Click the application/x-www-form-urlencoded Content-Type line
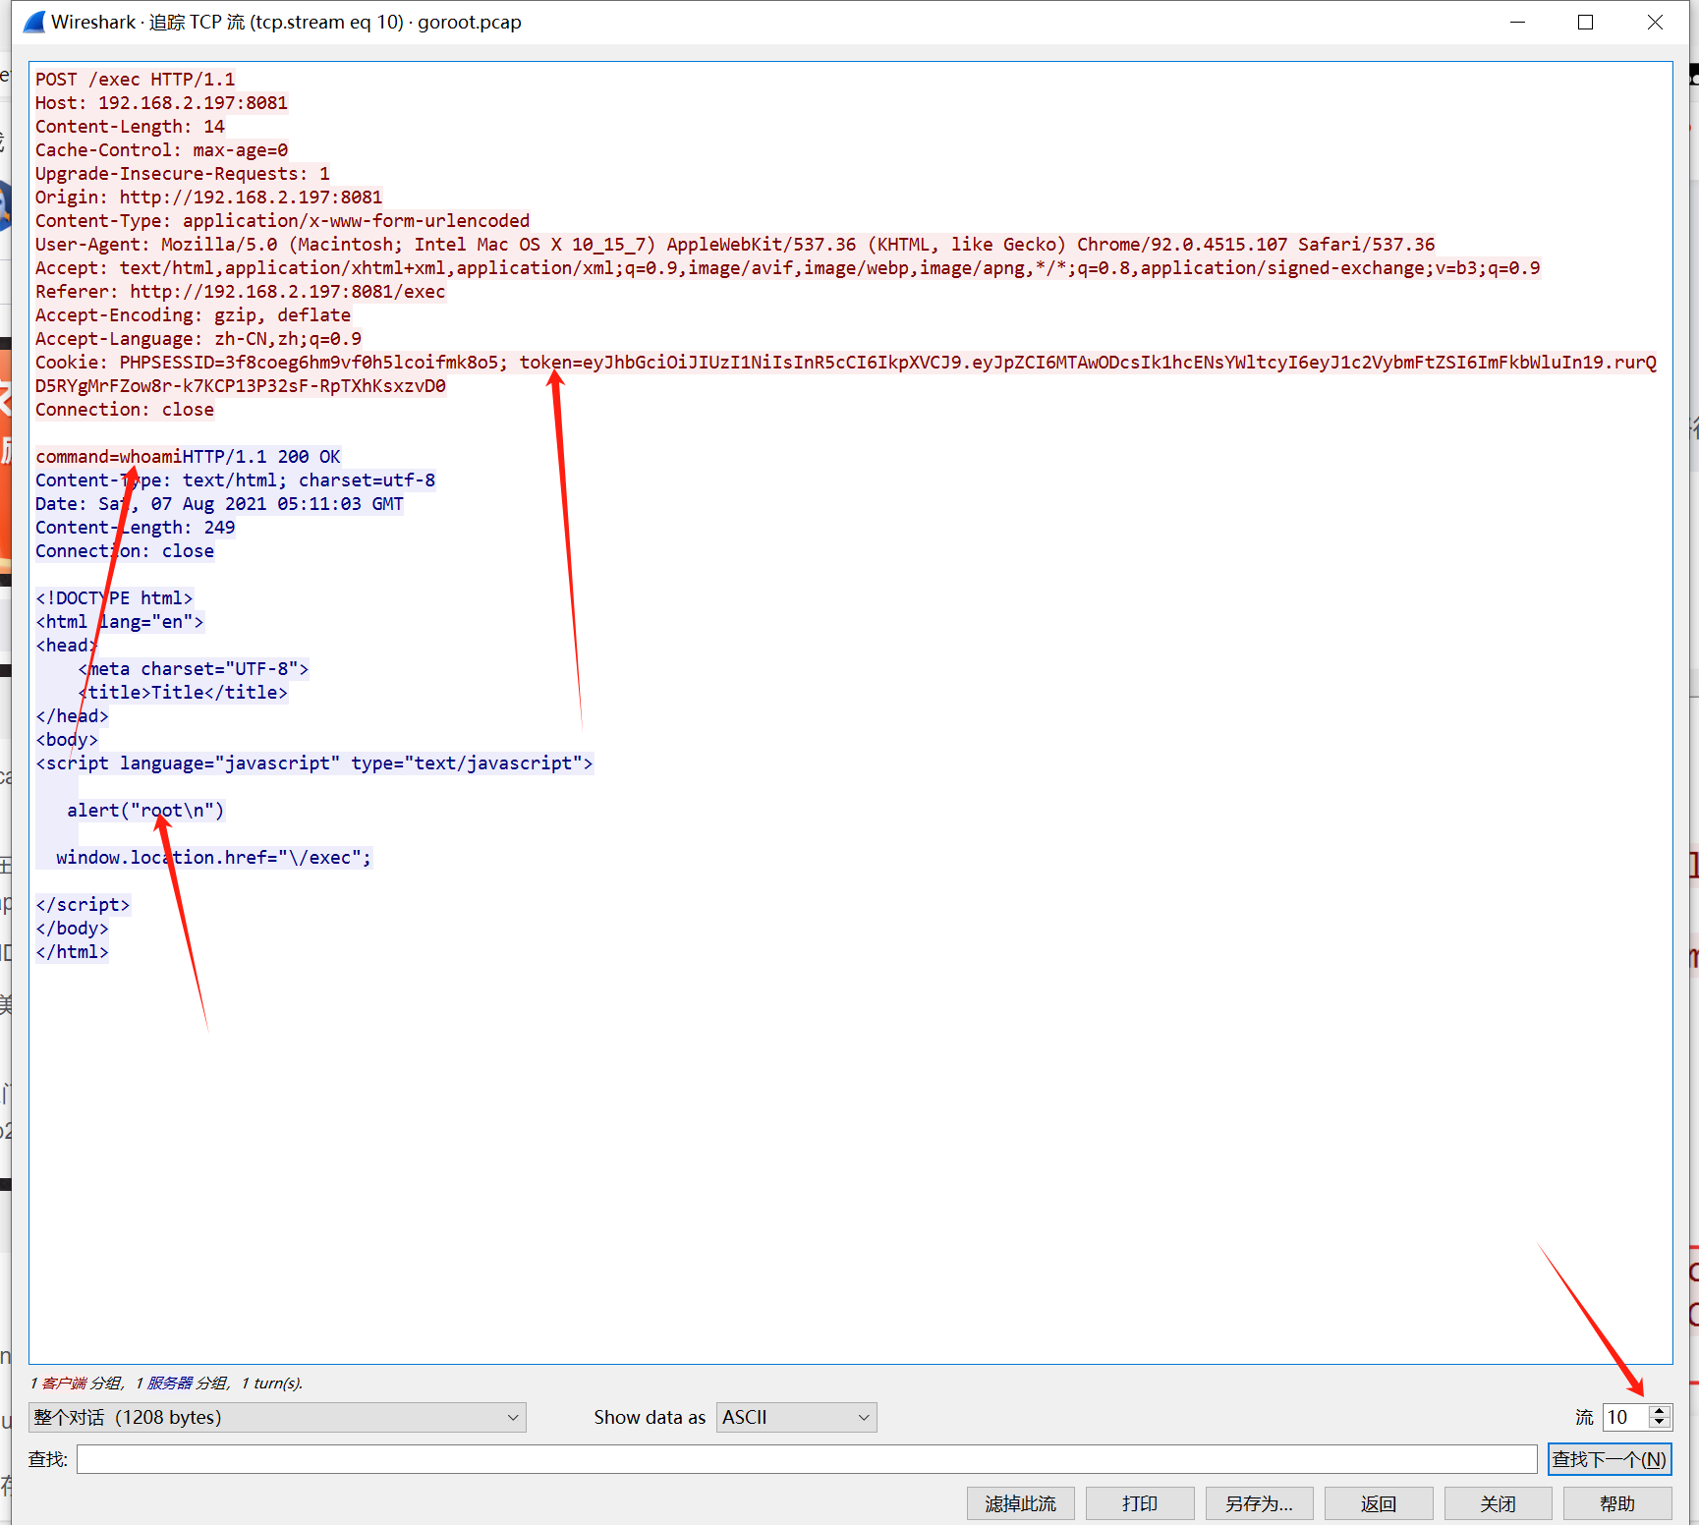This screenshot has width=1699, height=1525. click(283, 221)
